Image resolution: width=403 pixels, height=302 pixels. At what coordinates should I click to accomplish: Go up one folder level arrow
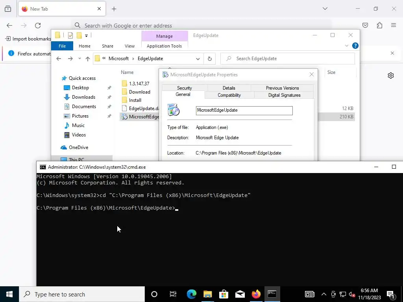tap(88, 59)
